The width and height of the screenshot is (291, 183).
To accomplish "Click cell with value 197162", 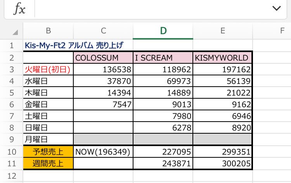I will [x=222, y=70].
